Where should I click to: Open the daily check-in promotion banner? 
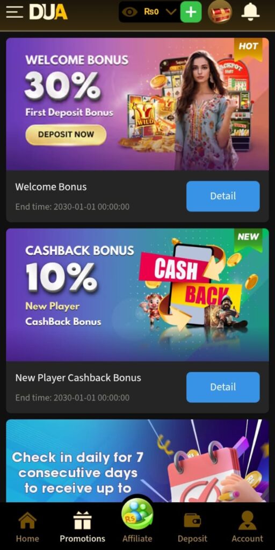(x=137, y=460)
